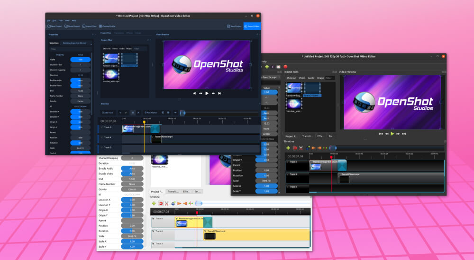Click the Add Marker icon in the light-themed timeline
474x260 pixels.
173,203
